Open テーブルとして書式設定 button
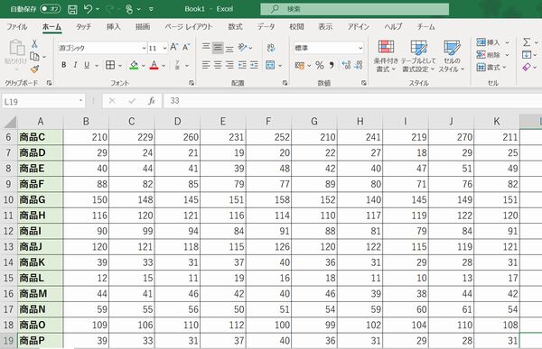Screen dimensions: 542x349 (x=418, y=56)
